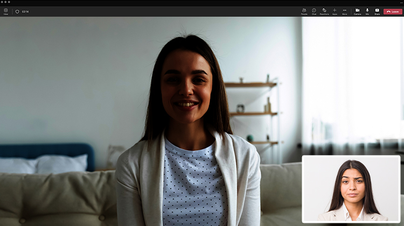Open the View layout options

pyautogui.click(x=6, y=11)
